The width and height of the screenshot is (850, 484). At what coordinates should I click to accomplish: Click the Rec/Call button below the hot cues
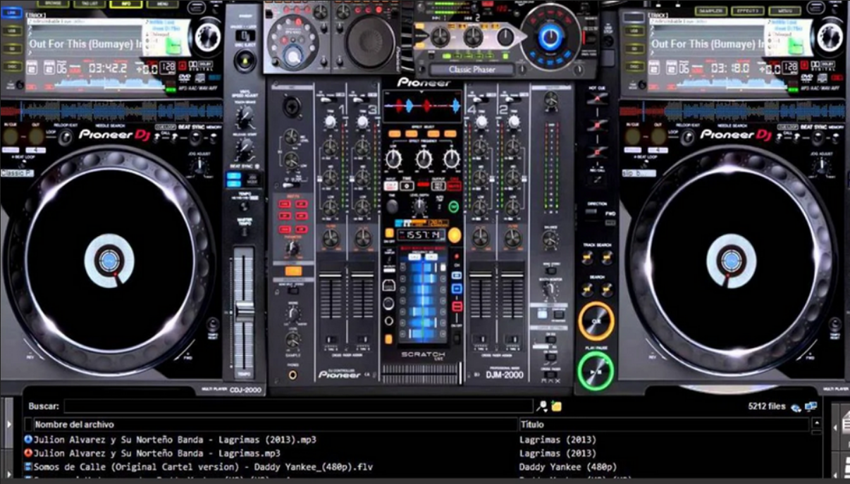tap(598, 180)
